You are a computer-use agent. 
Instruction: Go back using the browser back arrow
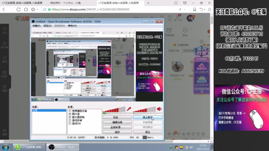click(x=4, y=9)
